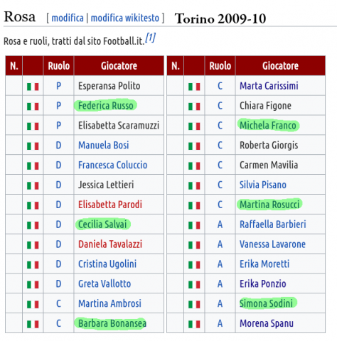The height and width of the screenshot is (341, 337).
Task: Open the Michela Franco article link
Action: tap(268, 126)
